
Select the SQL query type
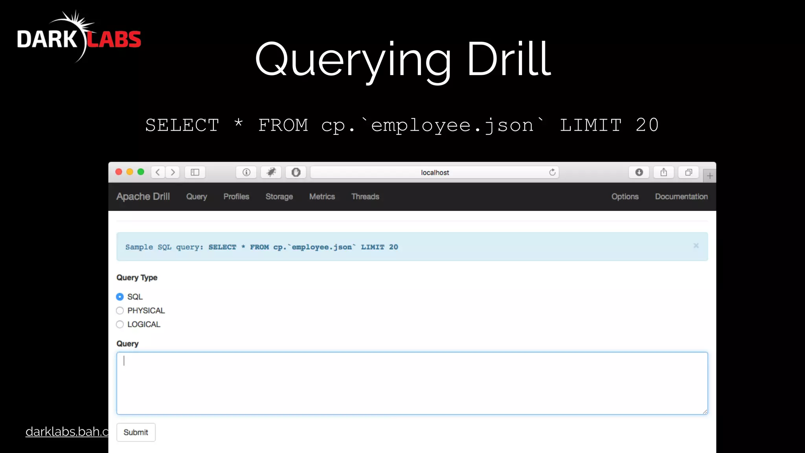coord(120,297)
